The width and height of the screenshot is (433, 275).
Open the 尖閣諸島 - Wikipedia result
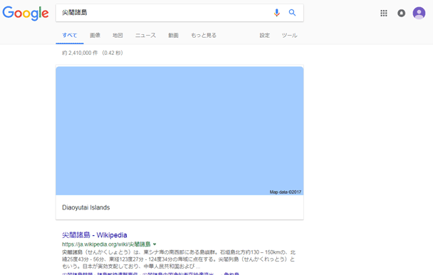coord(95,235)
